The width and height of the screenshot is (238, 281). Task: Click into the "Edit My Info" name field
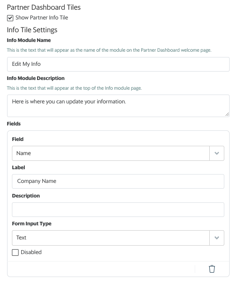[x=118, y=64]
